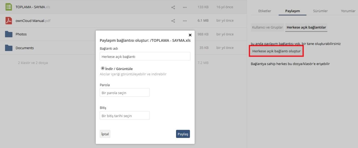Click the 35 KB size of Documents
Screen dimensions: 358x148
point(204,48)
